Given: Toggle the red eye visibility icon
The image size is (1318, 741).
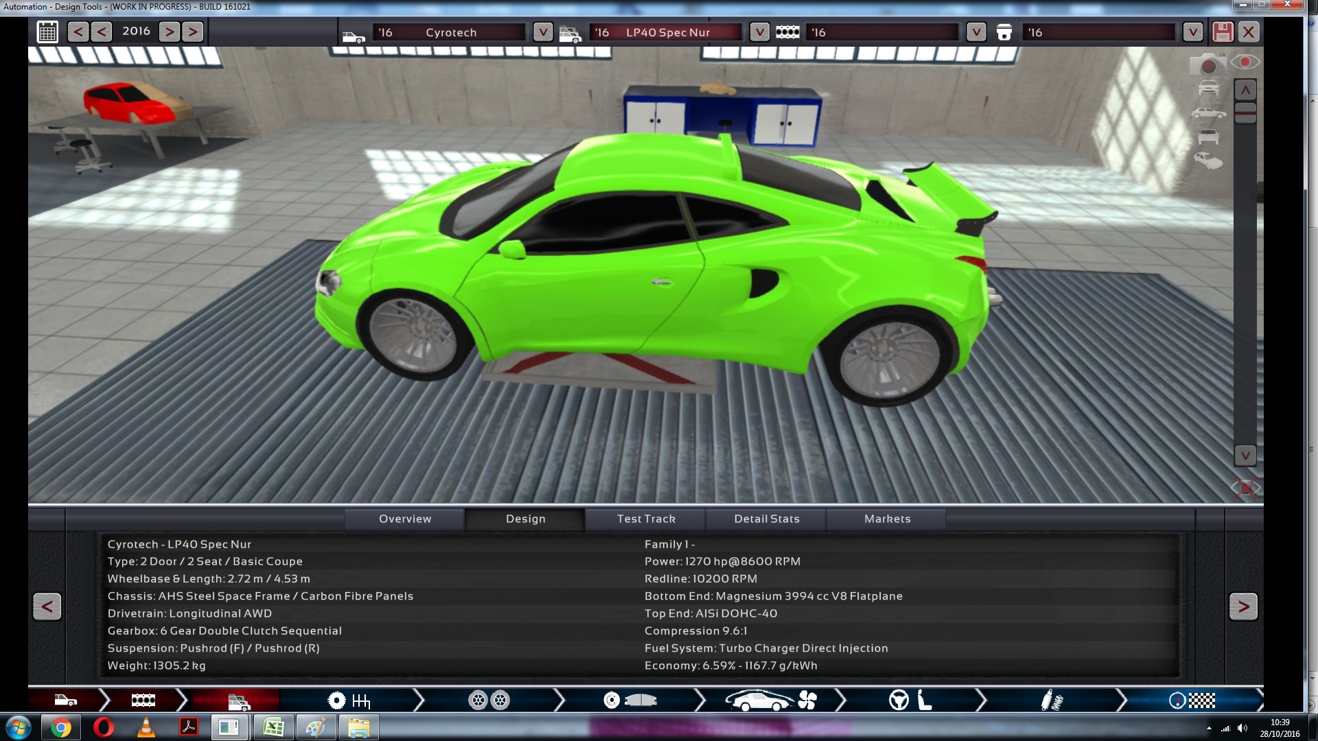Looking at the screenshot, I should coord(1245,62).
